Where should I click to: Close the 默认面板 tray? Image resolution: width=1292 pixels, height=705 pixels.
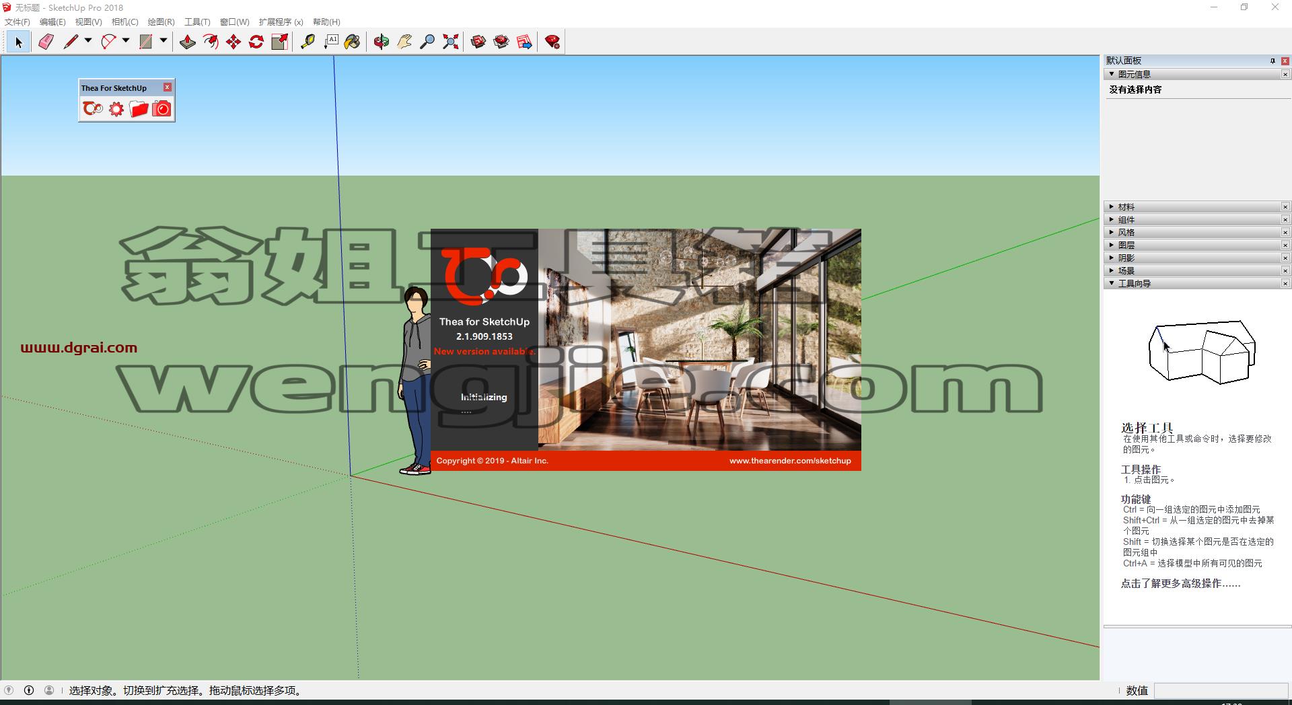1285,61
